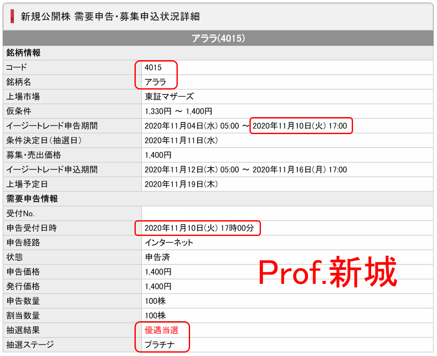Click the イージートレード申告期間 label
Image resolution: width=437 pixels, height=356 pixels.
52,126
